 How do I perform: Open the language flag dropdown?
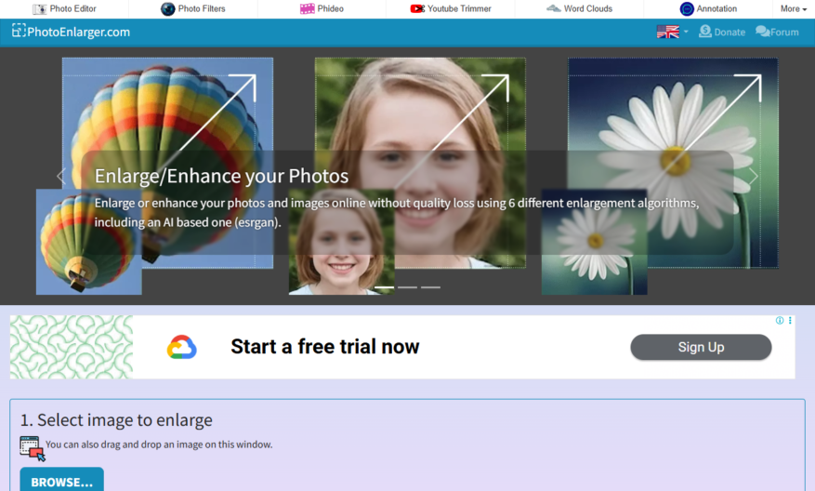(672, 32)
